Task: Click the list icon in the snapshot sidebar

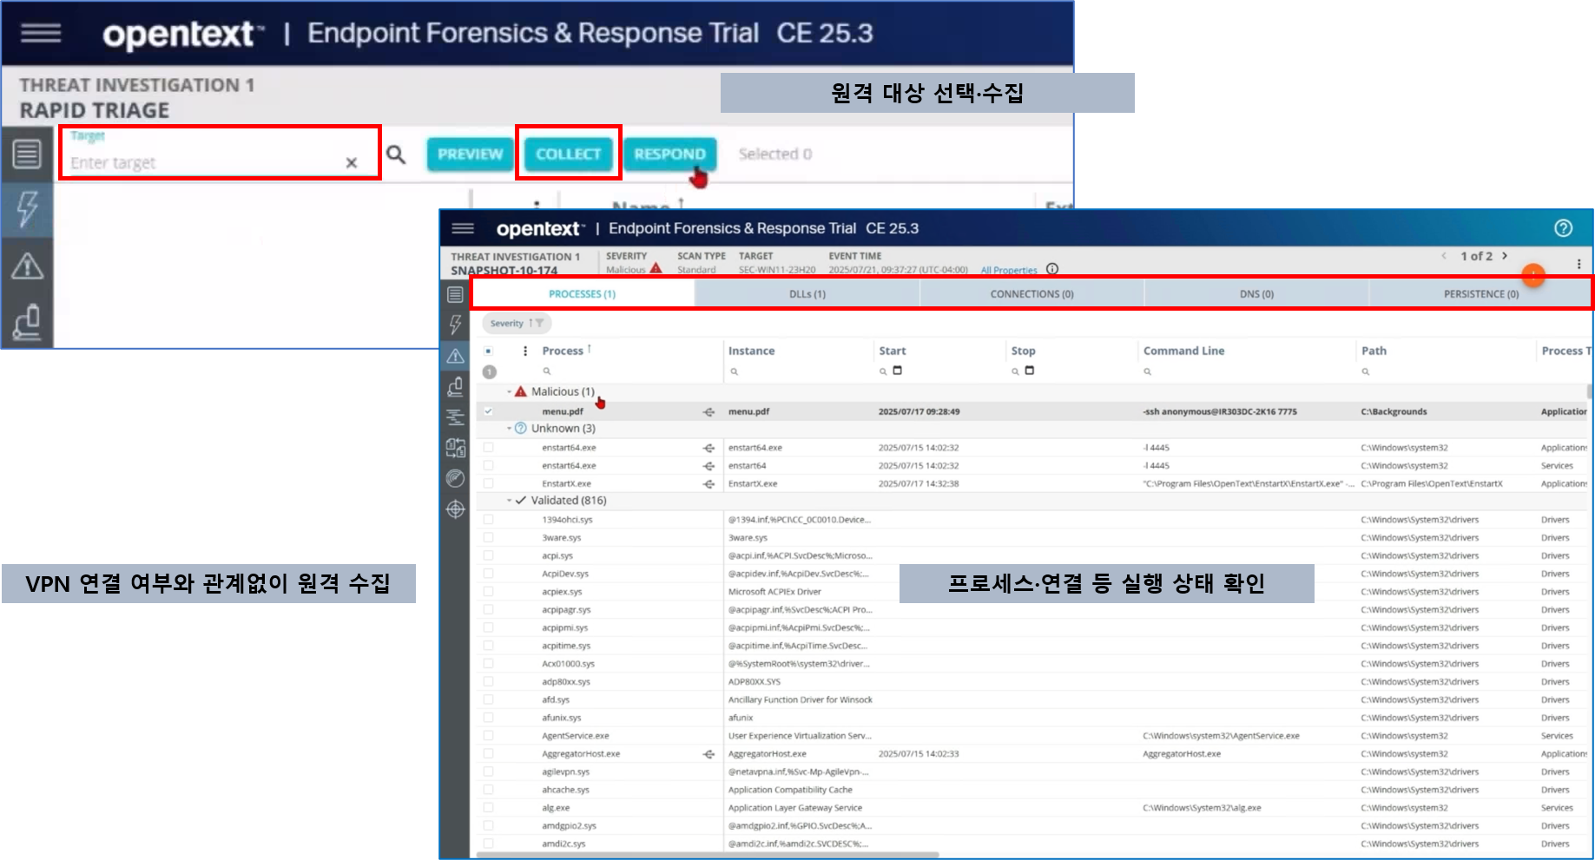Action: [x=455, y=295]
